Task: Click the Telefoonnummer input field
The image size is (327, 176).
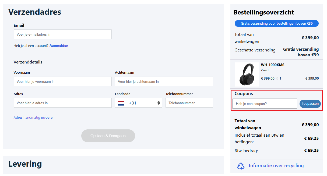Action: 189,103
